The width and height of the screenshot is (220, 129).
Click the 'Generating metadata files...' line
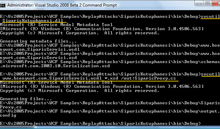coord(38,41)
